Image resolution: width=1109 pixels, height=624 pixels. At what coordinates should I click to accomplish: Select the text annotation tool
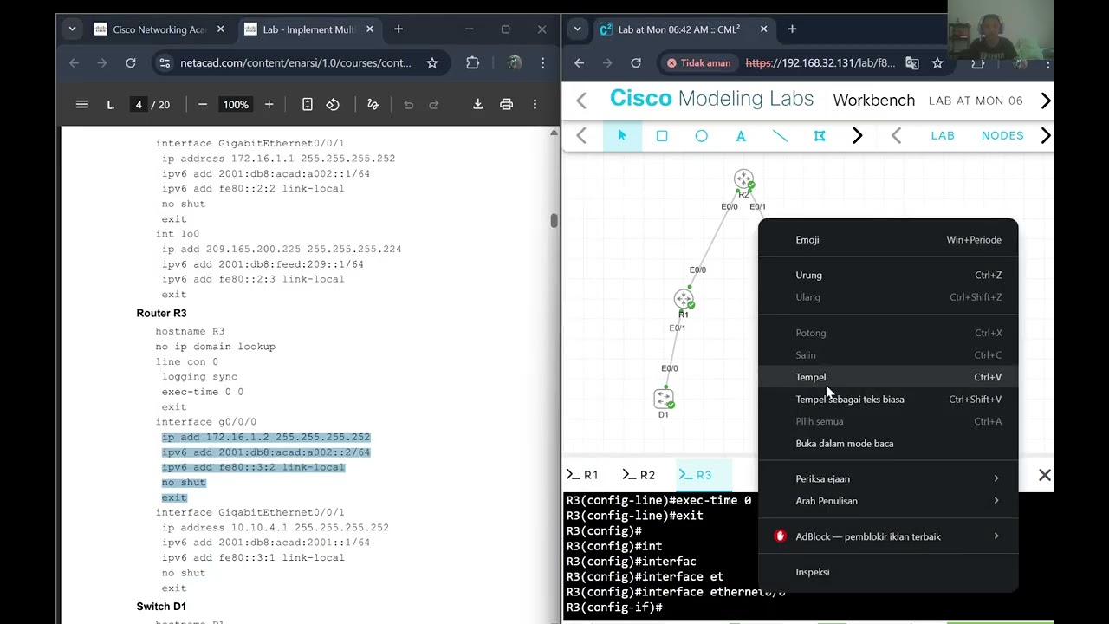point(741,136)
